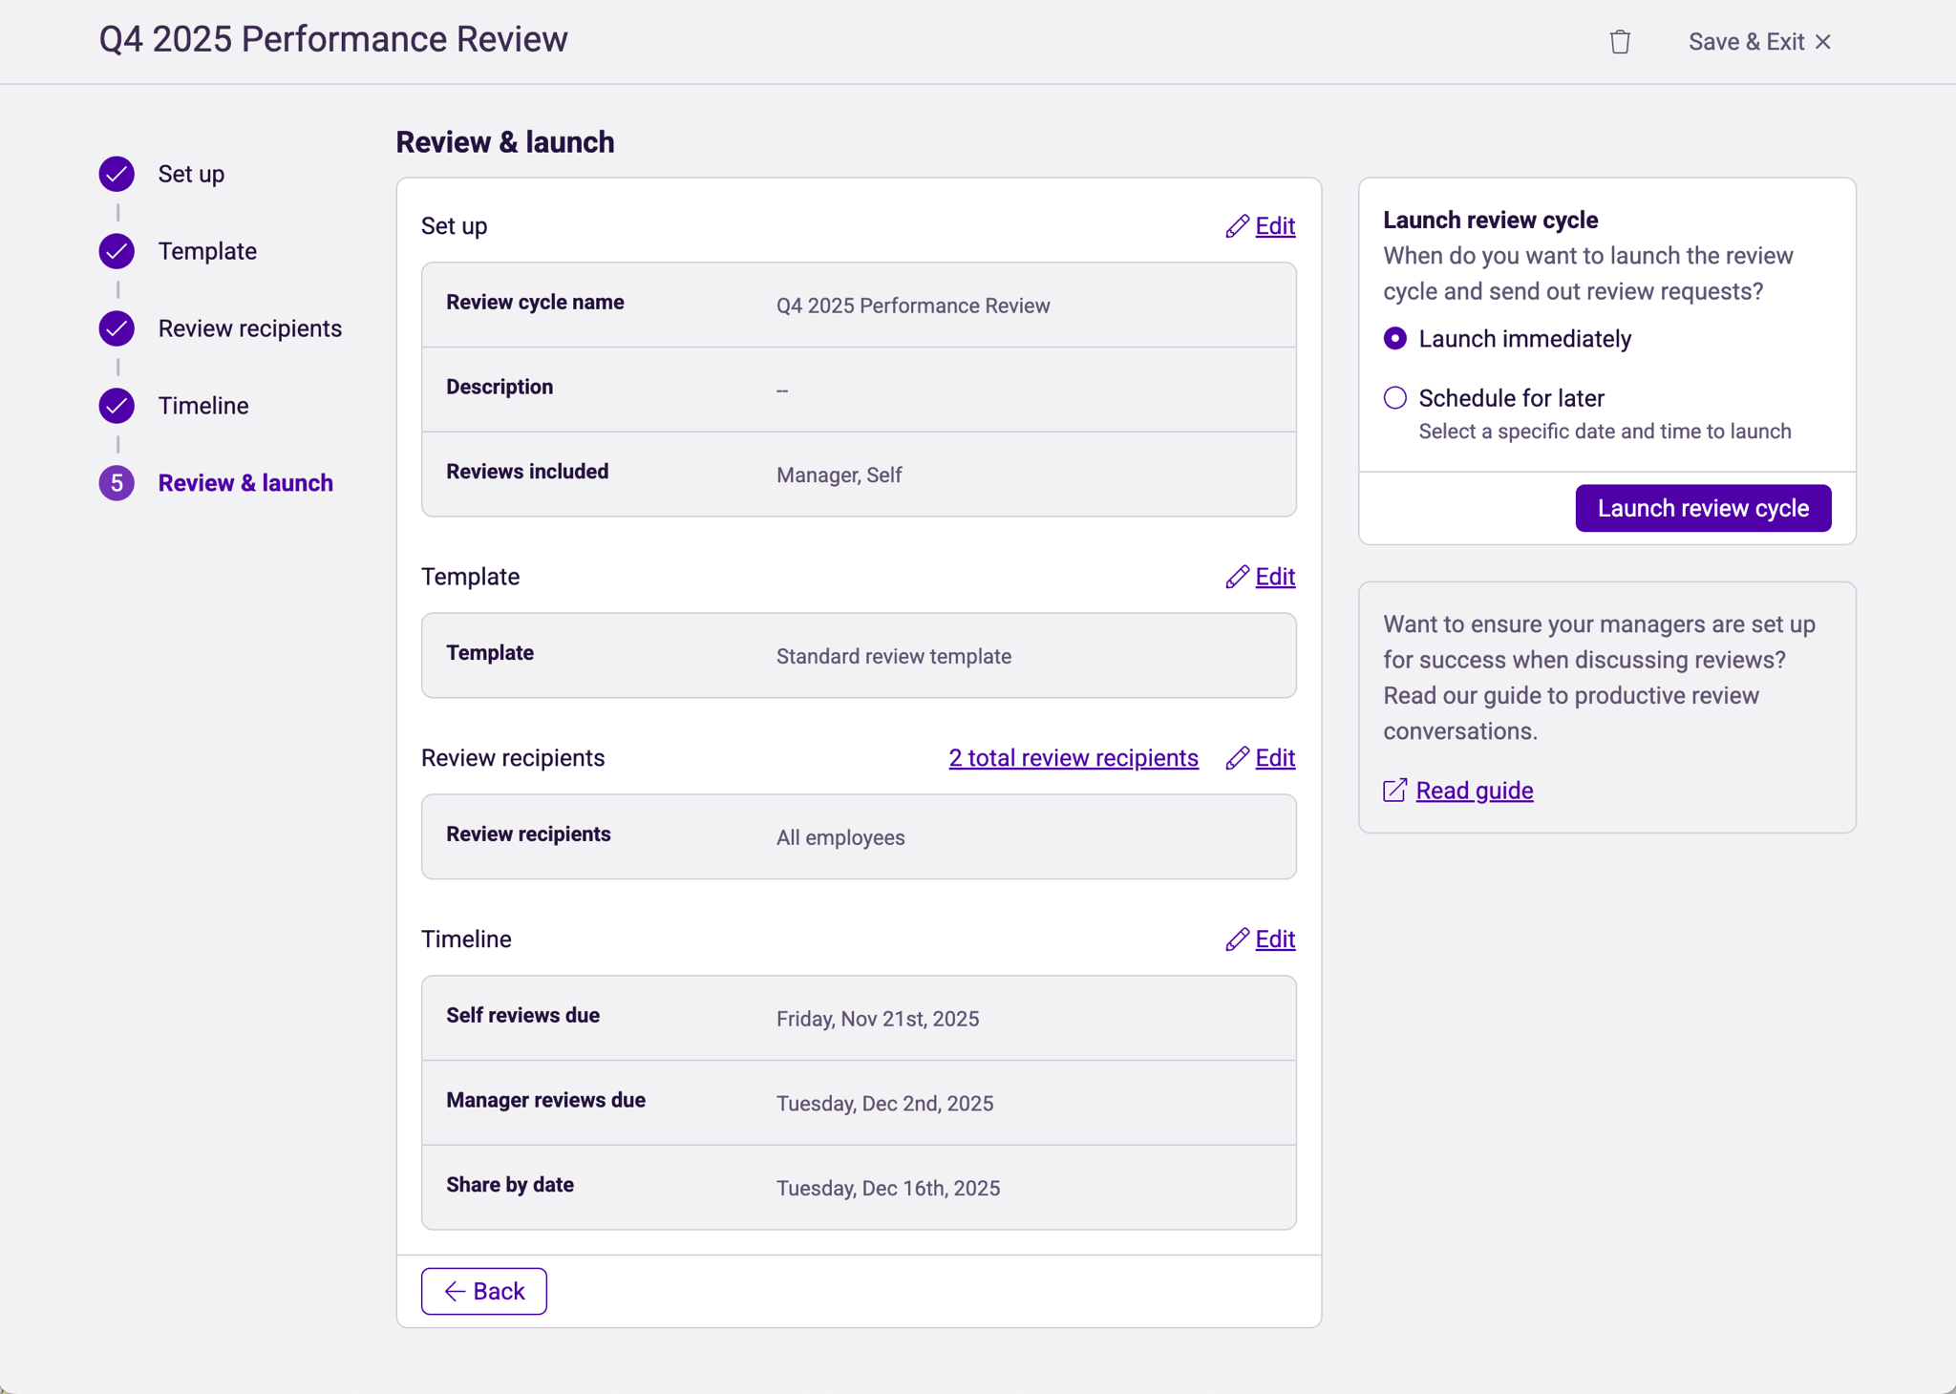1956x1394 pixels.
Task: Click the trash delete icon in header
Action: coord(1619,42)
